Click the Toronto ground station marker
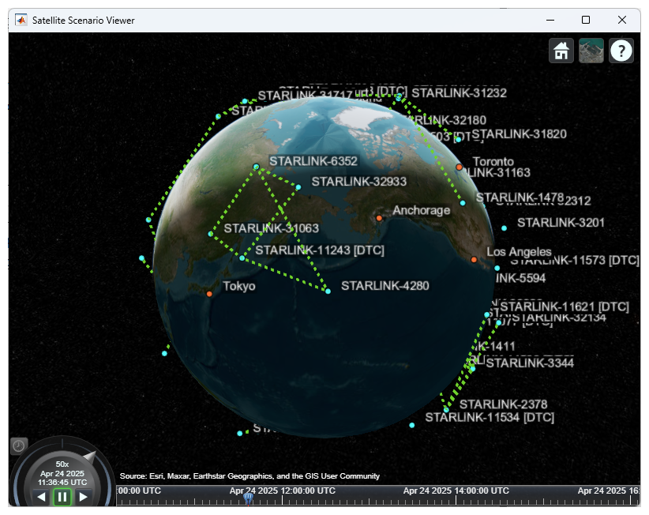 click(459, 167)
